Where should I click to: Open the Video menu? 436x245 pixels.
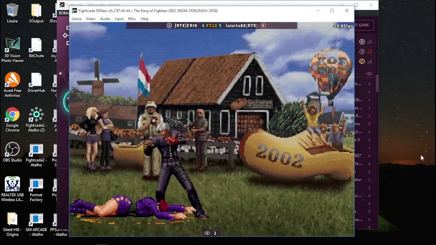[91, 19]
